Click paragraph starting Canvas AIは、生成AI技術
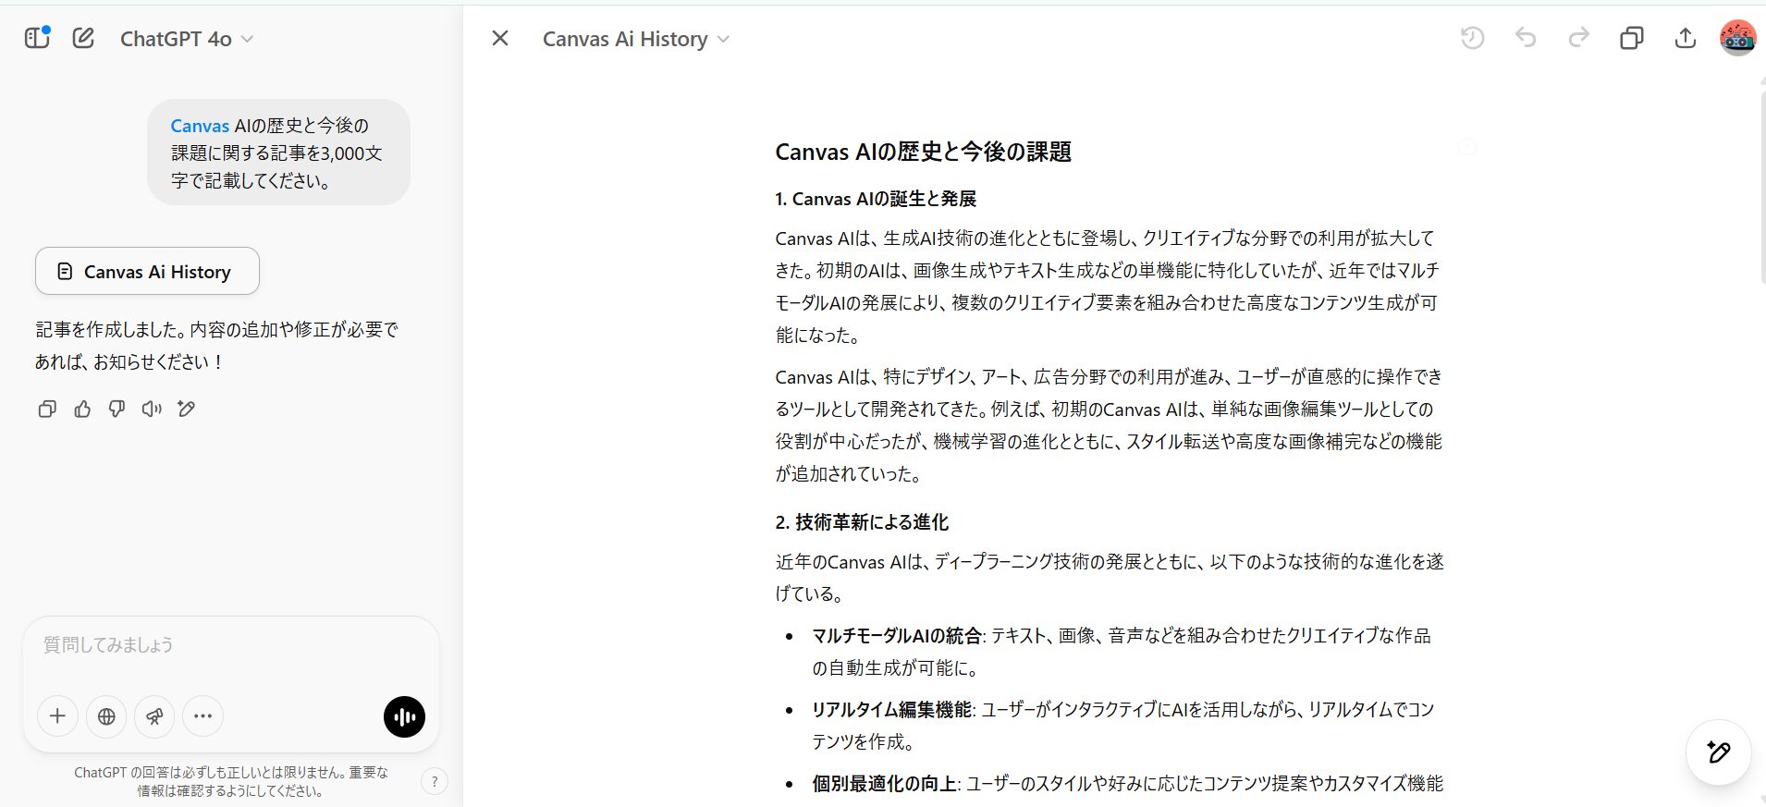1766x807 pixels. (1108, 287)
